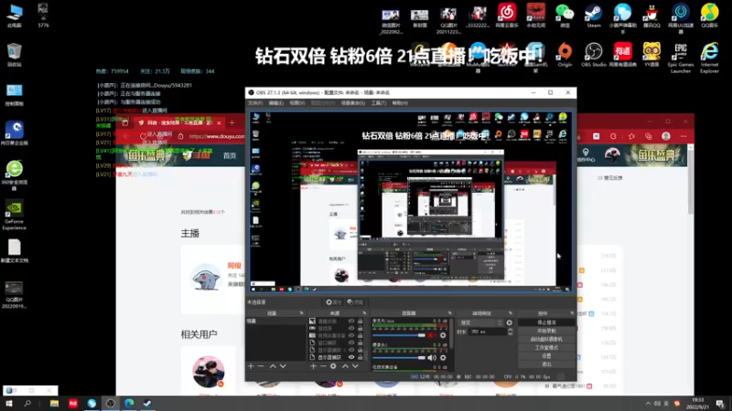The height and width of the screenshot is (411, 732).
Task: Add a new scene with the plus icon
Action: tap(251, 366)
